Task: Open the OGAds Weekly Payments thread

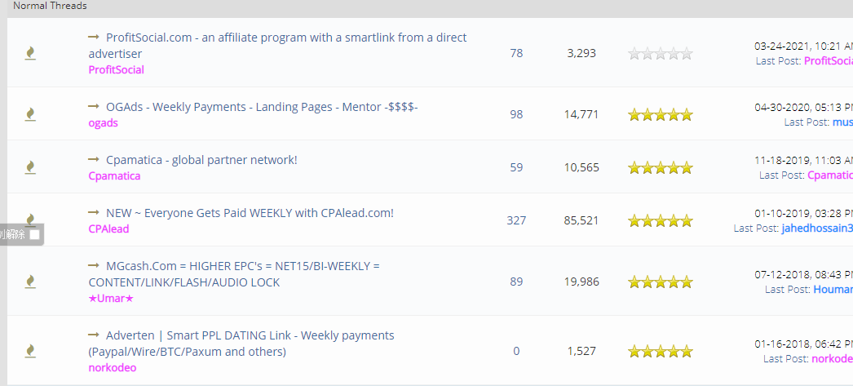Action: point(262,107)
